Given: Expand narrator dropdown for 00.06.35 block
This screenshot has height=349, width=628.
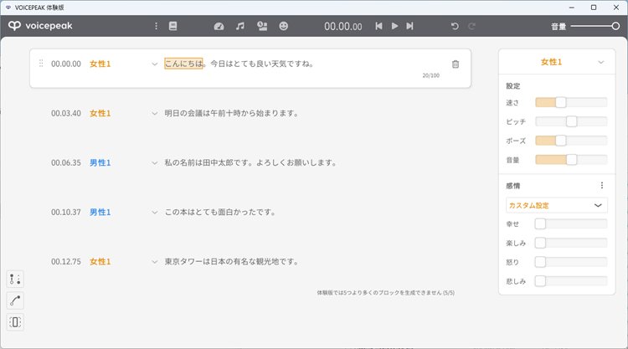Looking at the screenshot, I should (155, 163).
